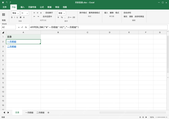The image size is (169, 119).
Task: Open 条件格式 conditional formatting
Action: click(83, 13)
